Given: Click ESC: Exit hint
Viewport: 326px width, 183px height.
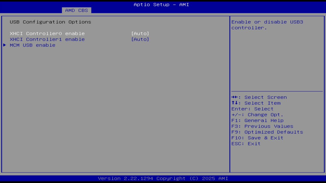Looking at the screenshot, I should (246, 144).
